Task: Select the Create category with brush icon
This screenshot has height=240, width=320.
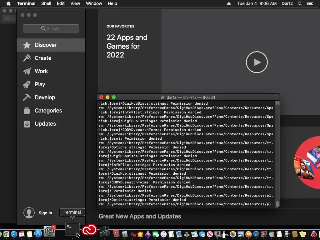Action: pyautogui.click(x=51, y=58)
